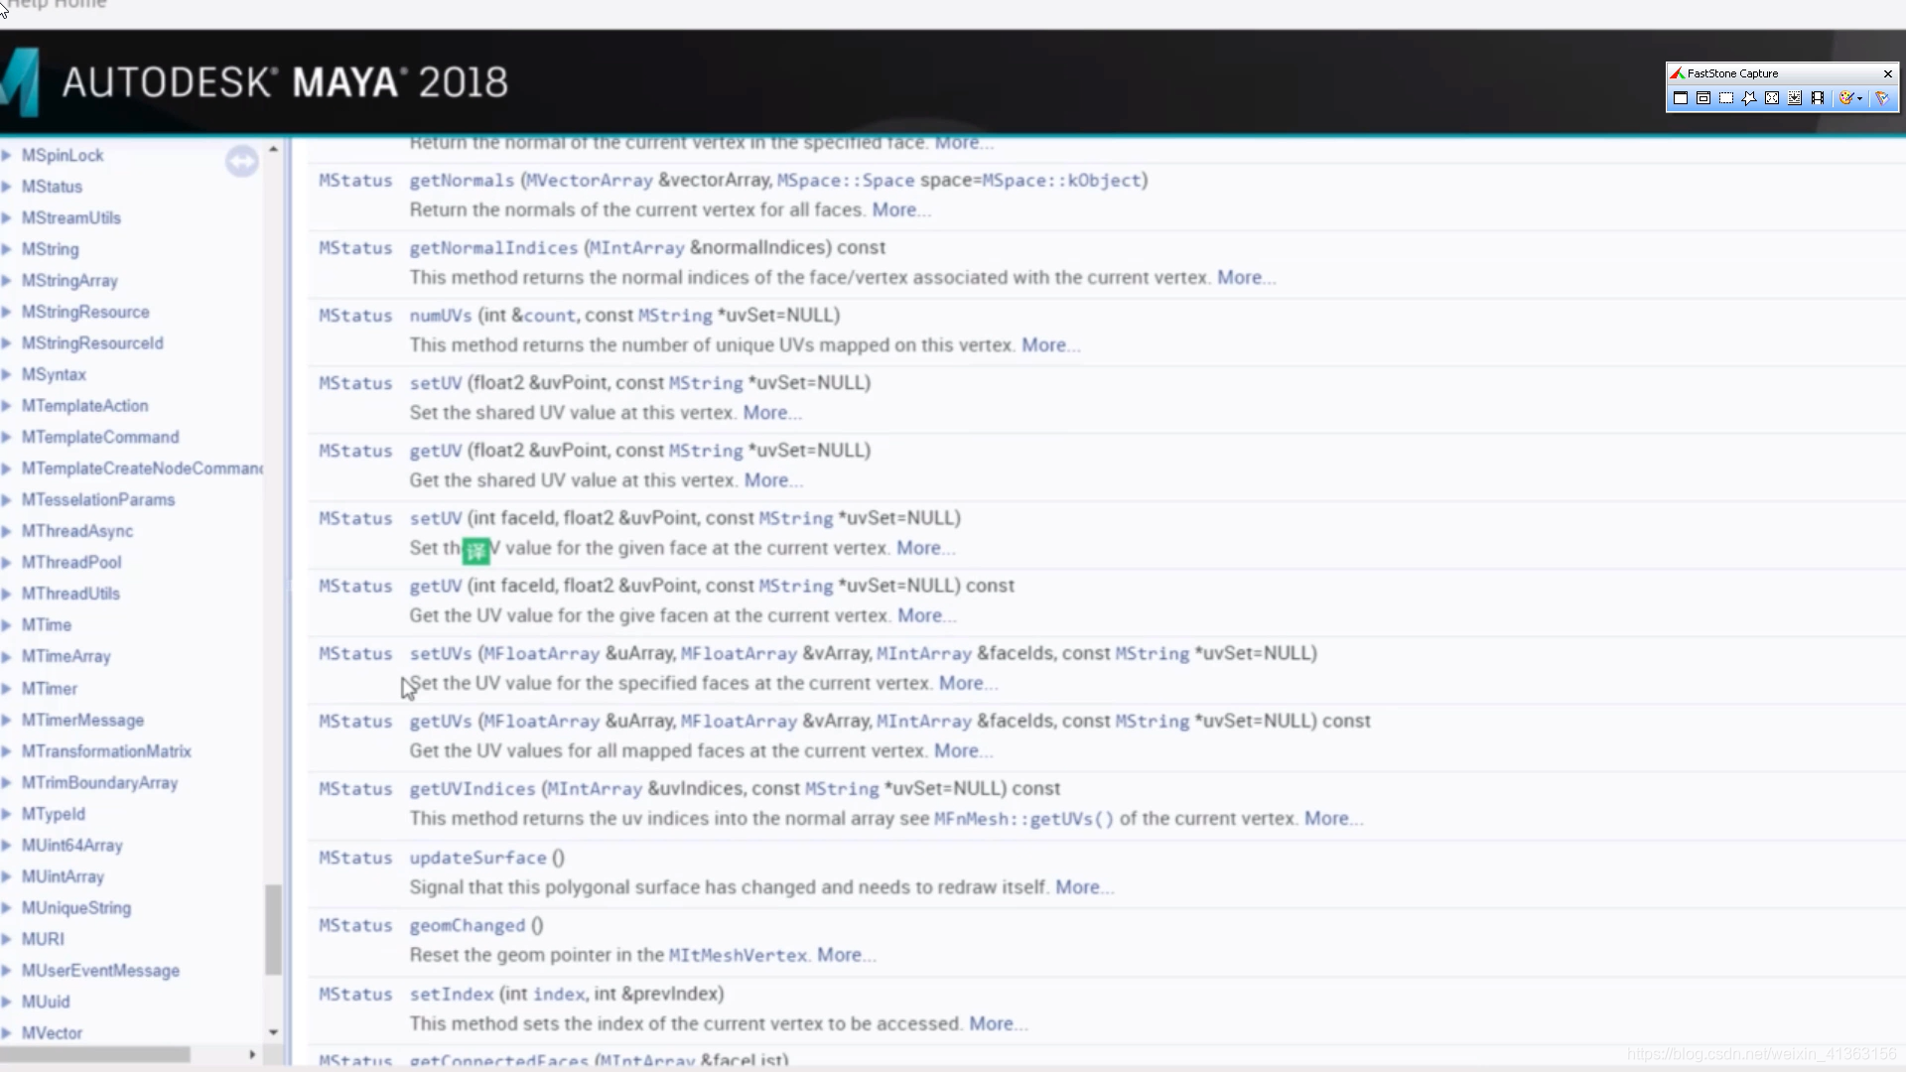Click the sidebar scroll-down arrow
Viewport: 1906px width, 1072px height.
(273, 1033)
